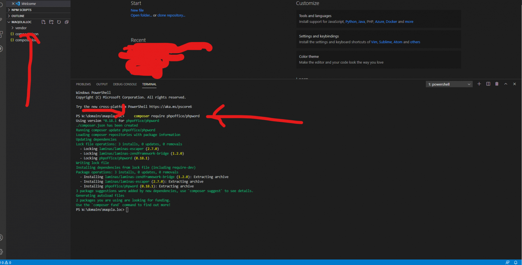Screen dimensions: 522x265
Task: Expand the NPM SCRIPTS section
Action: coord(38,10)
